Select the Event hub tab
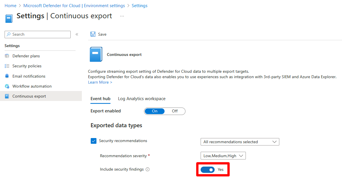342x178 pixels. [x=100, y=98]
